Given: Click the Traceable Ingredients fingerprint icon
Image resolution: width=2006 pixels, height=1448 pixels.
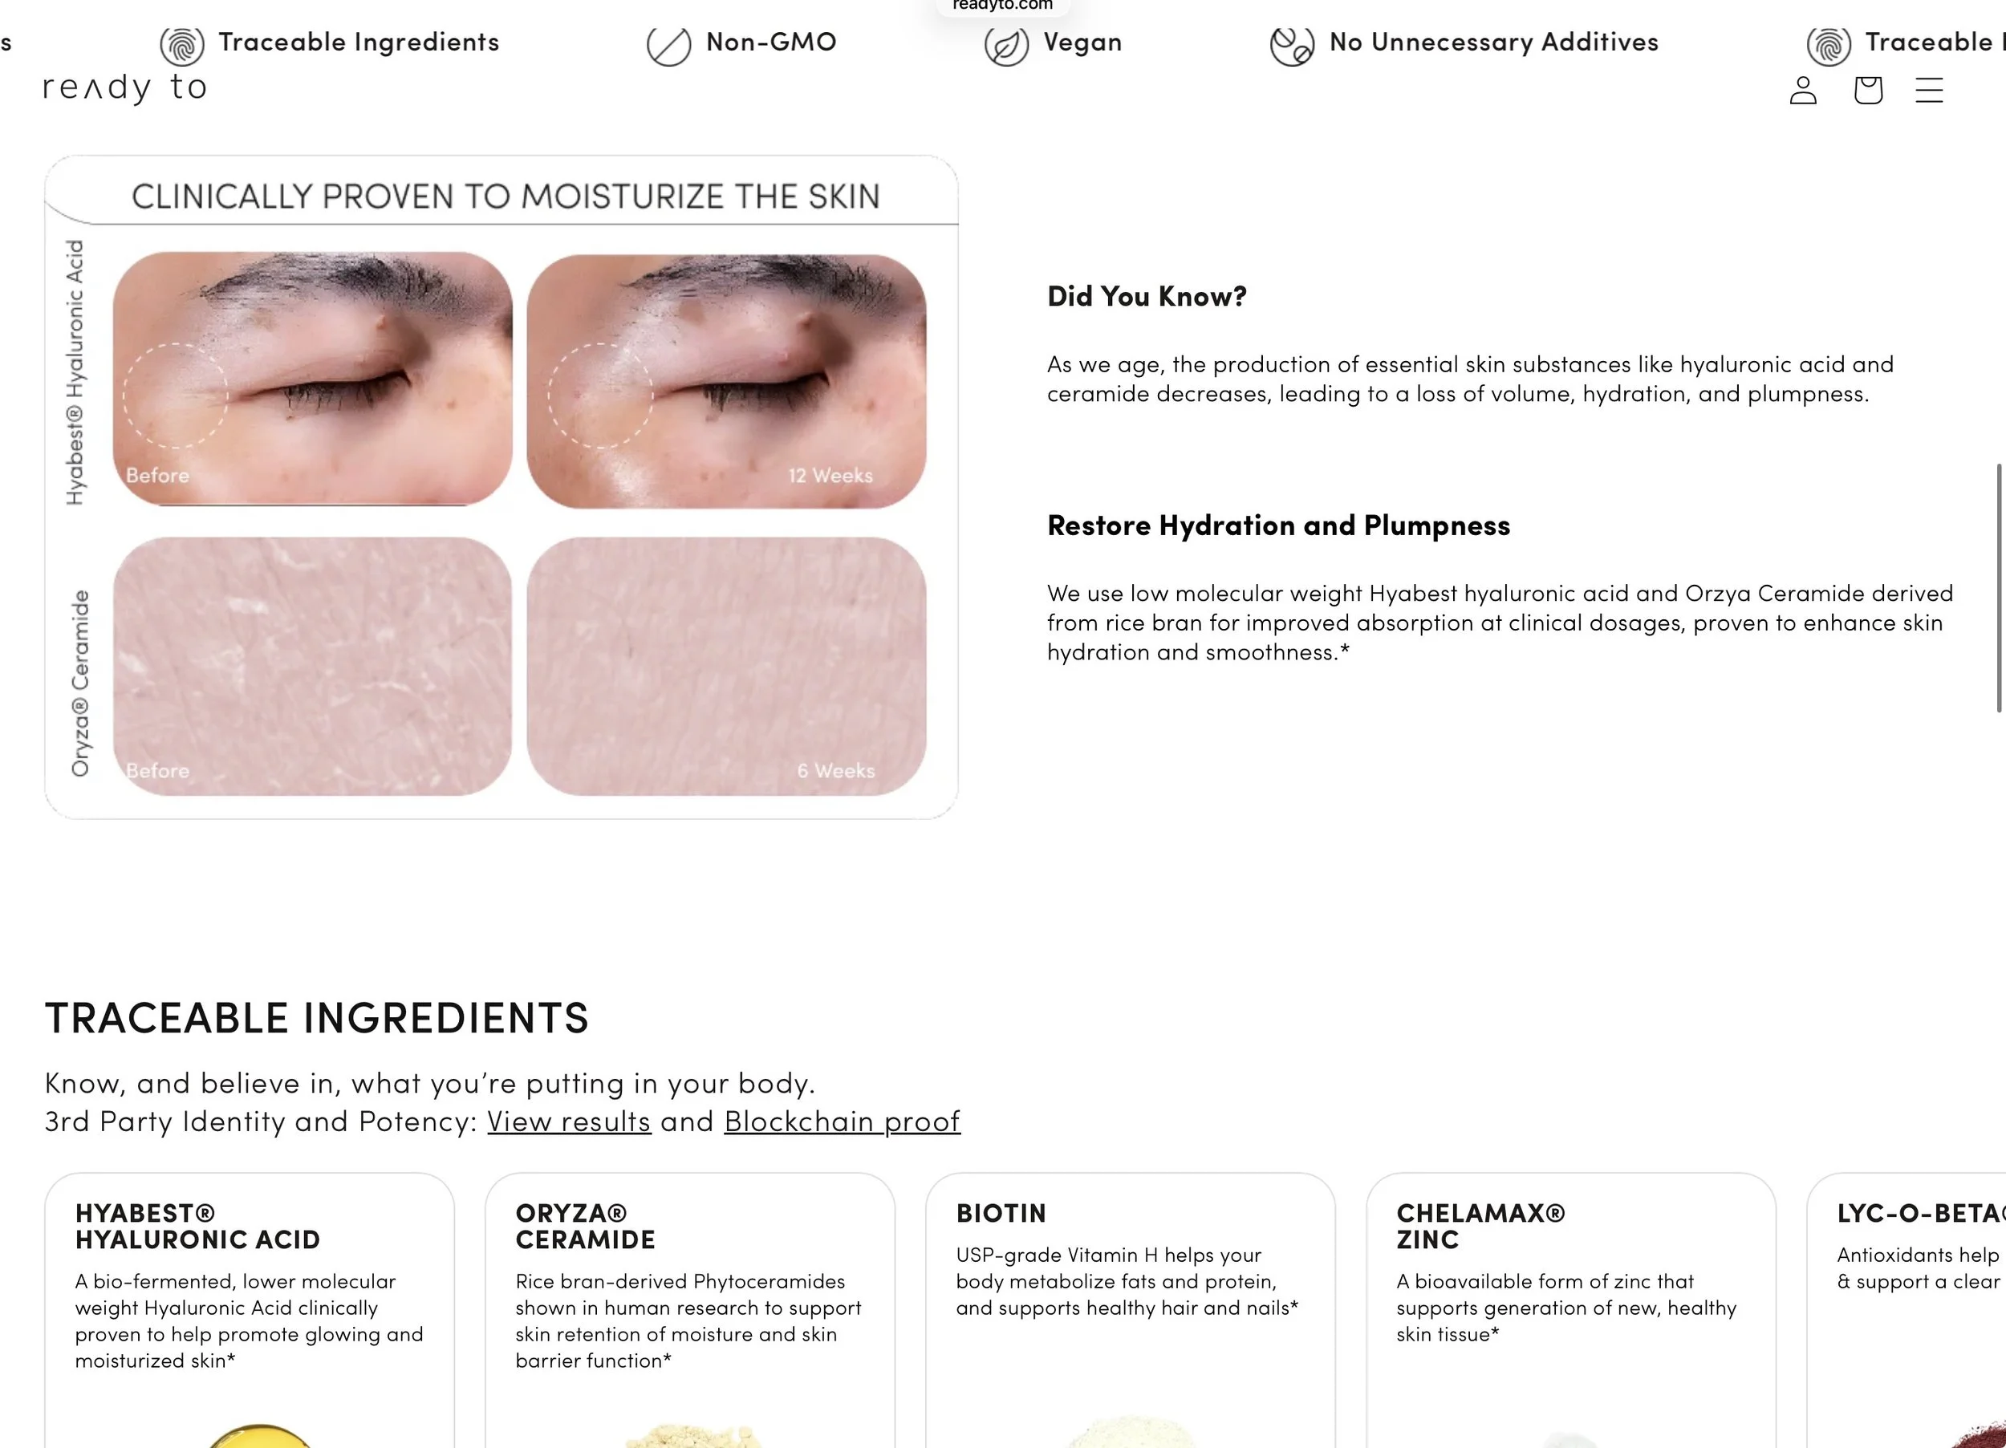Looking at the screenshot, I should coord(182,45).
